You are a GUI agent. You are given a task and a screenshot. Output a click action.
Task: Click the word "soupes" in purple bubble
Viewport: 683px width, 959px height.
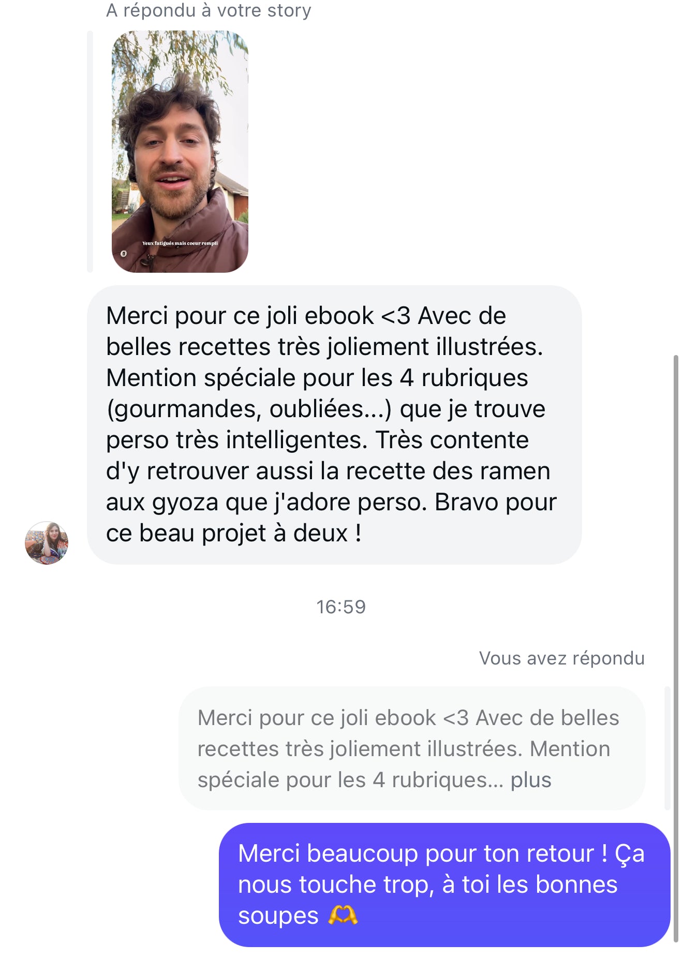pyautogui.click(x=278, y=916)
